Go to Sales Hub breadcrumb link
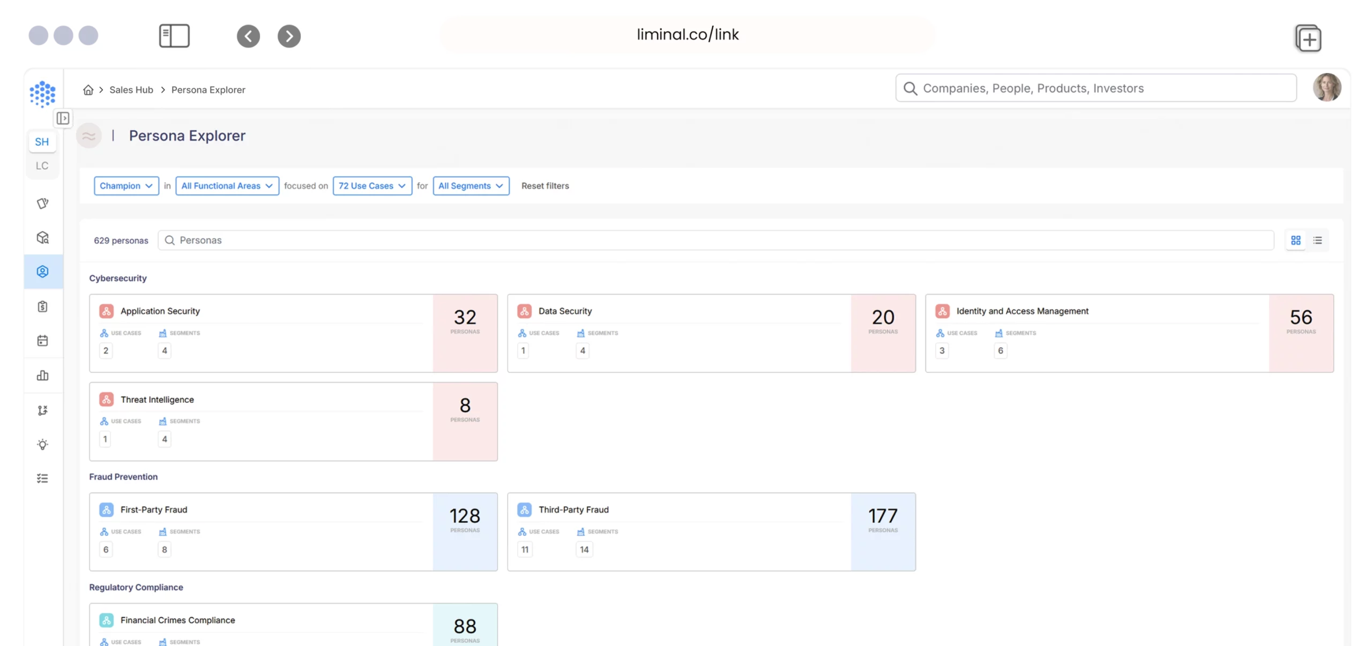Viewport: 1372px width, 646px height. (x=131, y=90)
